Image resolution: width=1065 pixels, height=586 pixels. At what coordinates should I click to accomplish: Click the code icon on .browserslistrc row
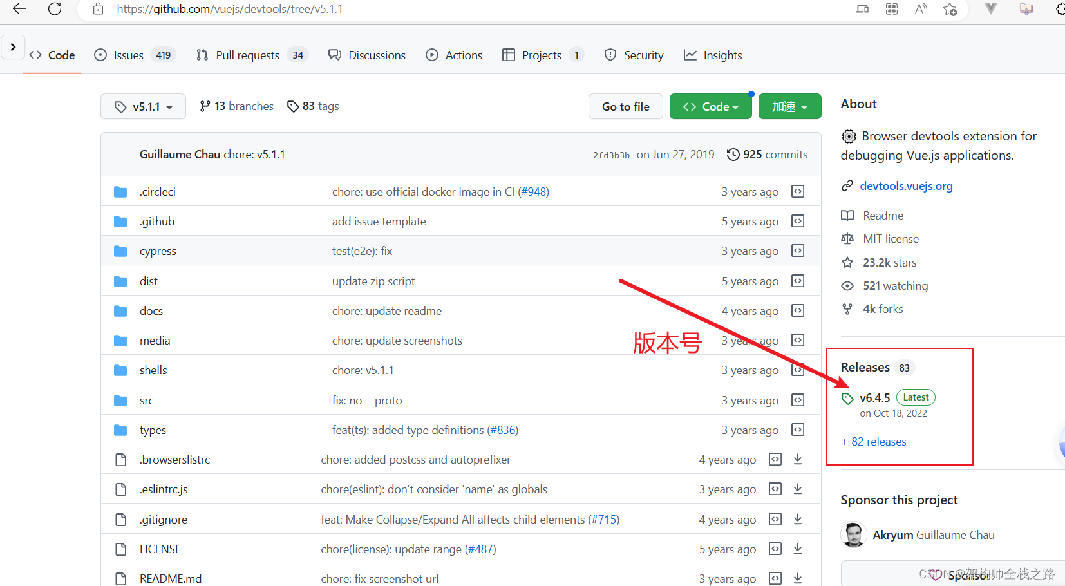pos(775,459)
